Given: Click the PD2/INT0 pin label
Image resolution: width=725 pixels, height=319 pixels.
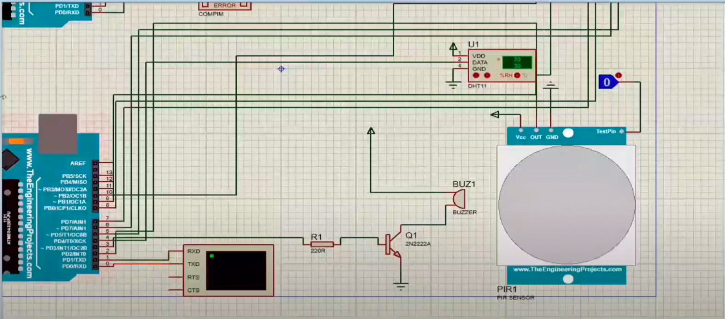Looking at the screenshot, I should tap(74, 254).
